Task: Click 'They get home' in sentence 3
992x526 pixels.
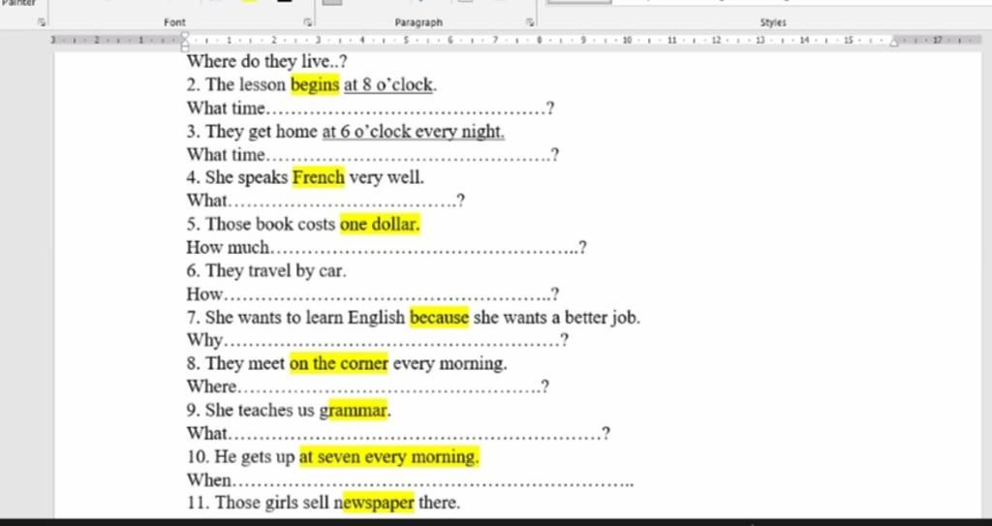Action: [x=262, y=132]
